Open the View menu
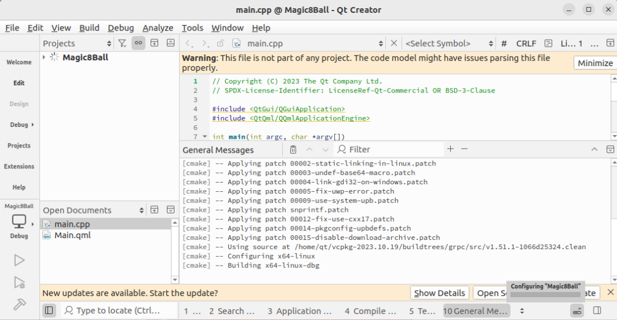This screenshot has width=617, height=320. [x=61, y=28]
